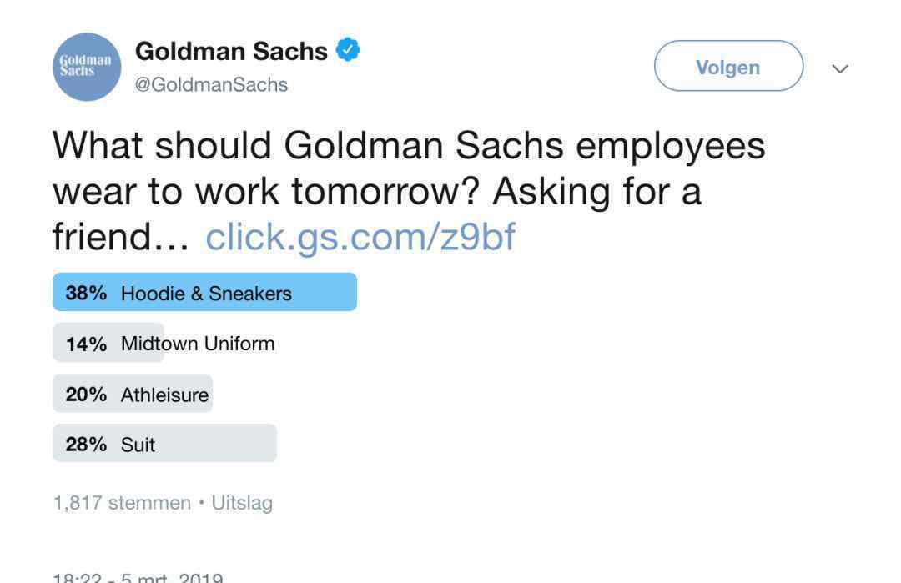
Task: Click the @GoldmanSachs handle
Action: [211, 85]
